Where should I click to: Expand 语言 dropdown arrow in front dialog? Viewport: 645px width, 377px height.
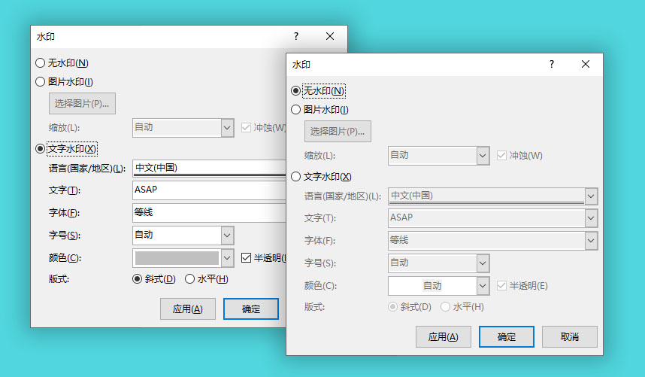pyautogui.click(x=591, y=196)
